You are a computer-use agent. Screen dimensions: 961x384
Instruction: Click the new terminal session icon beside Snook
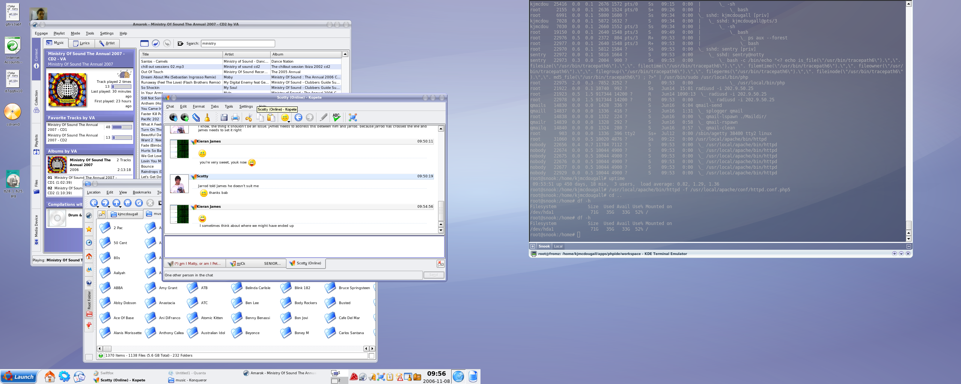click(x=532, y=246)
